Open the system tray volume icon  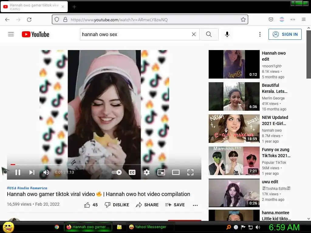point(258,227)
